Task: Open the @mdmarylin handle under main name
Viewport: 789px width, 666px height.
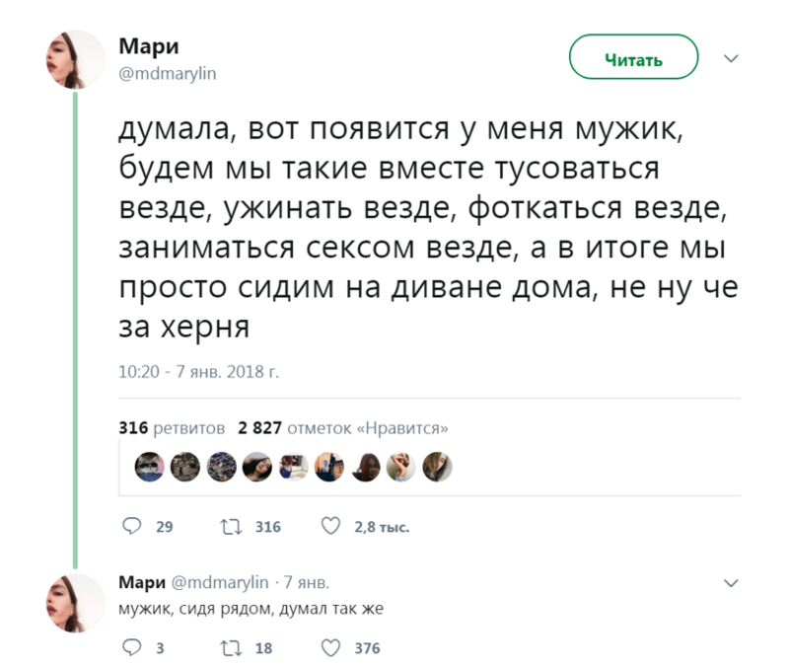Action: tap(168, 73)
